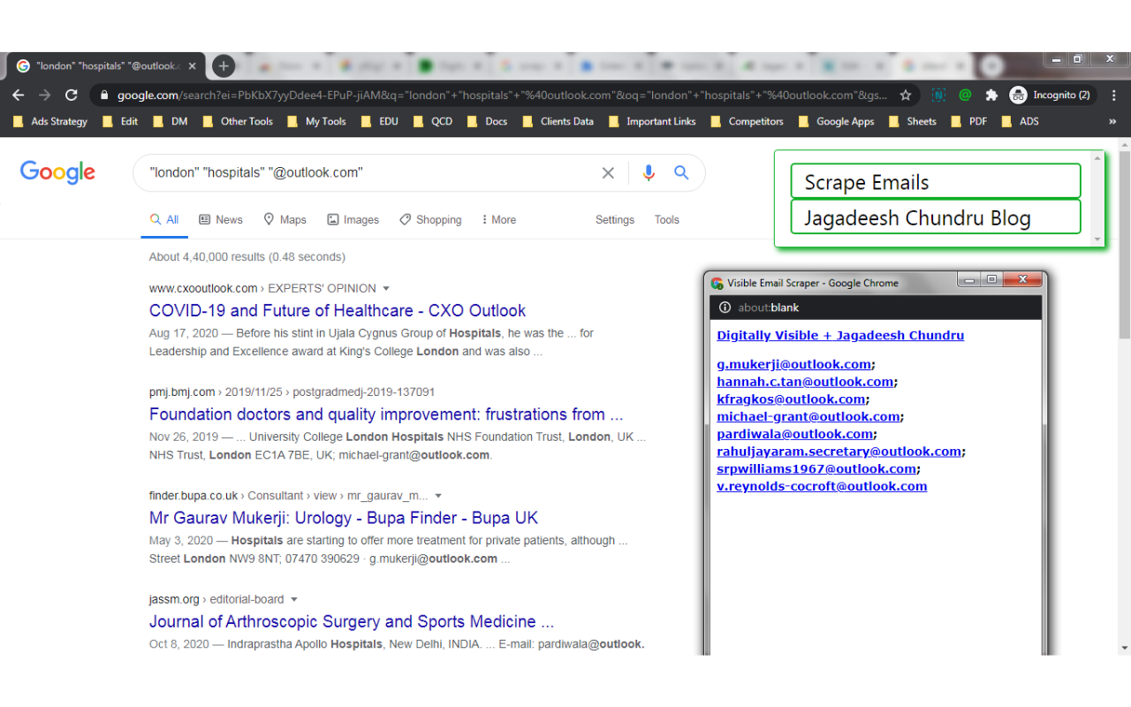
Task: Open the search Tools menu
Action: [667, 220]
